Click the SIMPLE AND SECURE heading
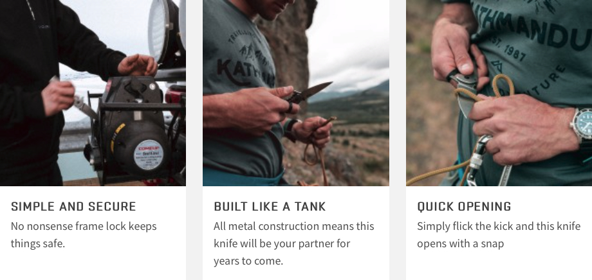 click(x=73, y=207)
